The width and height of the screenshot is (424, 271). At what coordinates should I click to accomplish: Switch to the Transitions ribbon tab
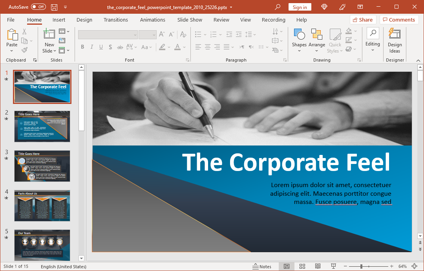[x=116, y=20]
